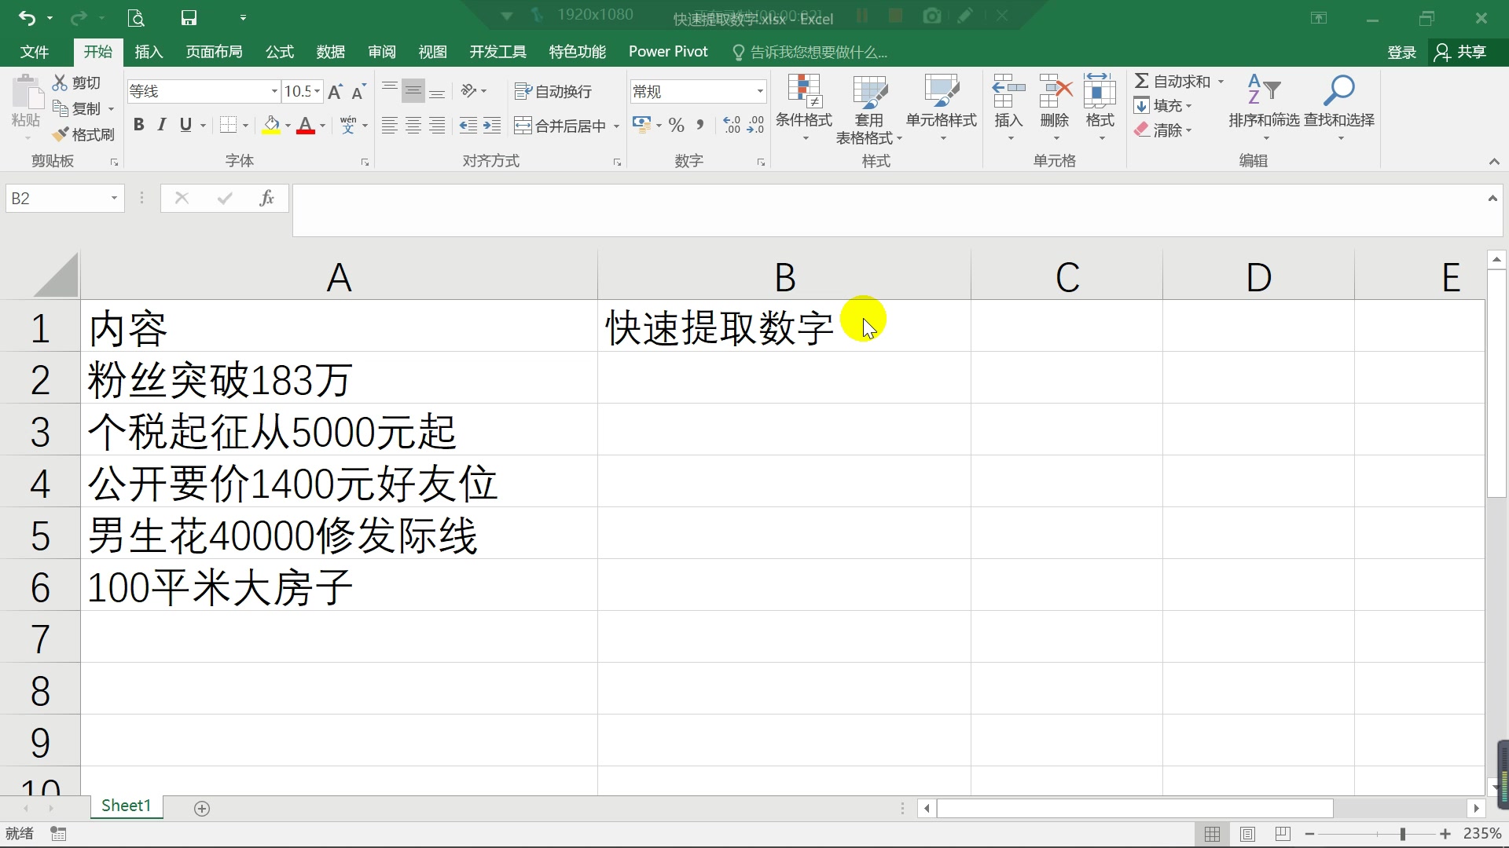1509x848 pixels.
Task: Click the Insert Function fx icon
Action: (x=267, y=198)
